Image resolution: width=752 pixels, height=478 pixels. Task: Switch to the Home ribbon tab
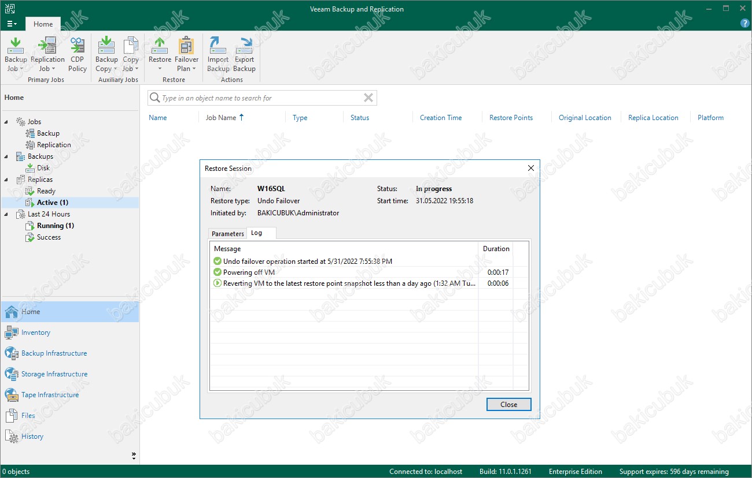tap(43, 24)
